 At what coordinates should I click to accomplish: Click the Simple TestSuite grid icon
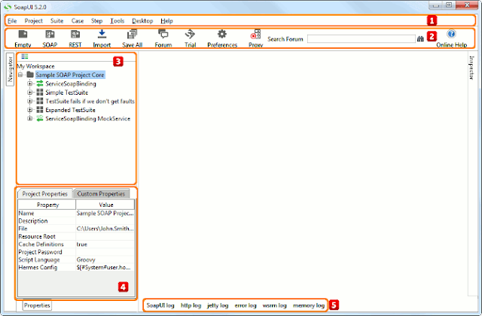[x=40, y=92]
